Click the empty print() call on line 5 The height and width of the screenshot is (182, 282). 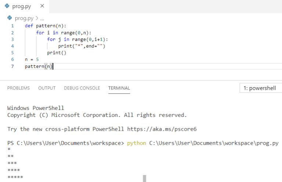coord(57,53)
